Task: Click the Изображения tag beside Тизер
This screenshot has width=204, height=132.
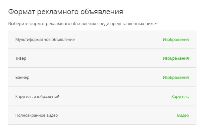Action: 176,58
